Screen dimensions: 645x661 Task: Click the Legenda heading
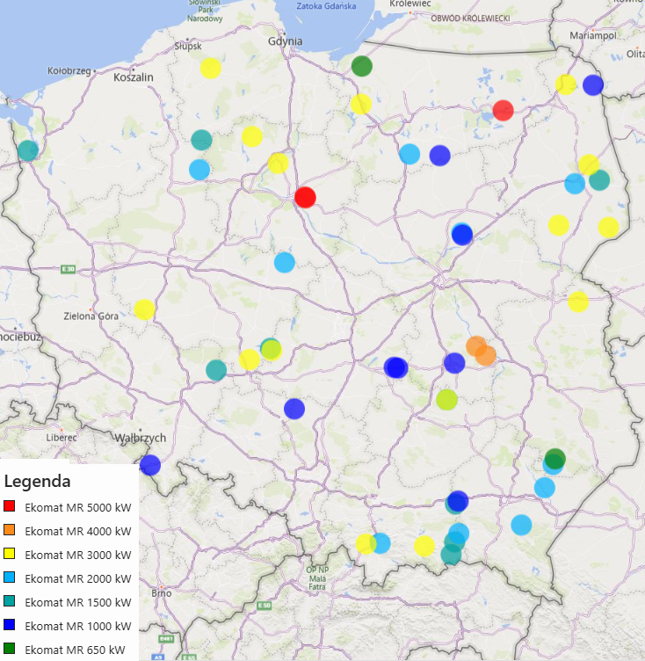point(37,482)
